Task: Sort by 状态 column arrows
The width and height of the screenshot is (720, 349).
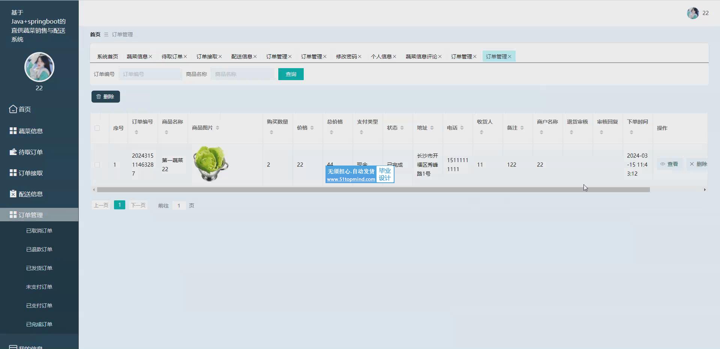Action: click(x=402, y=128)
